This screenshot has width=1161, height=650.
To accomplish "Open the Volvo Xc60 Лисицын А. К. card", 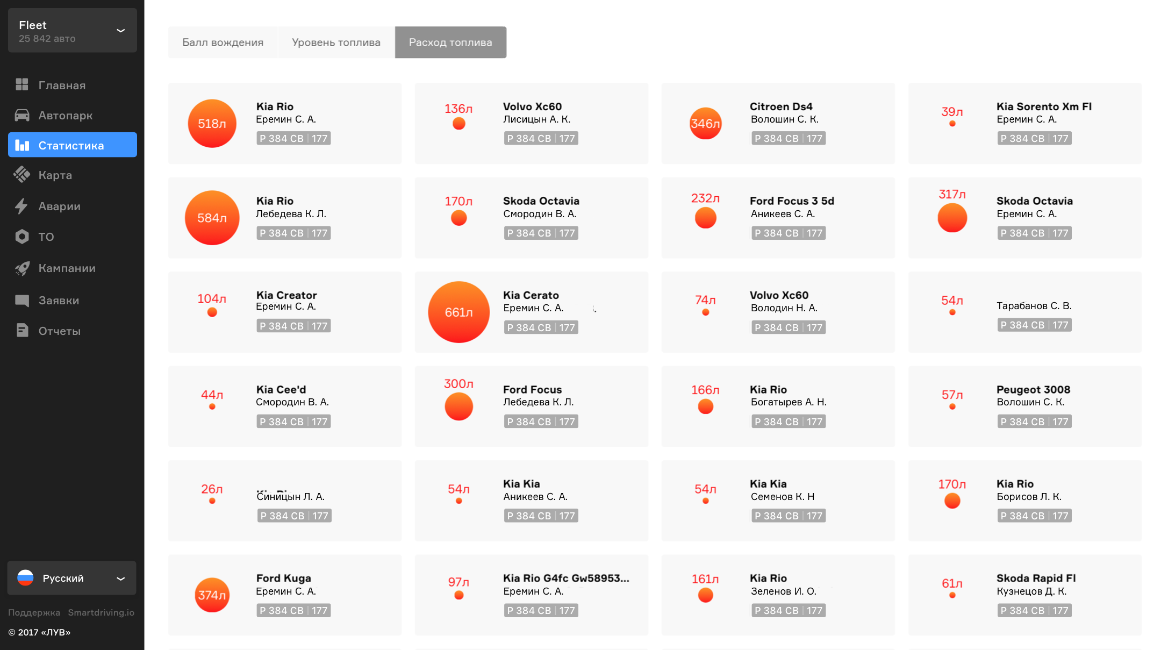I will click(531, 123).
